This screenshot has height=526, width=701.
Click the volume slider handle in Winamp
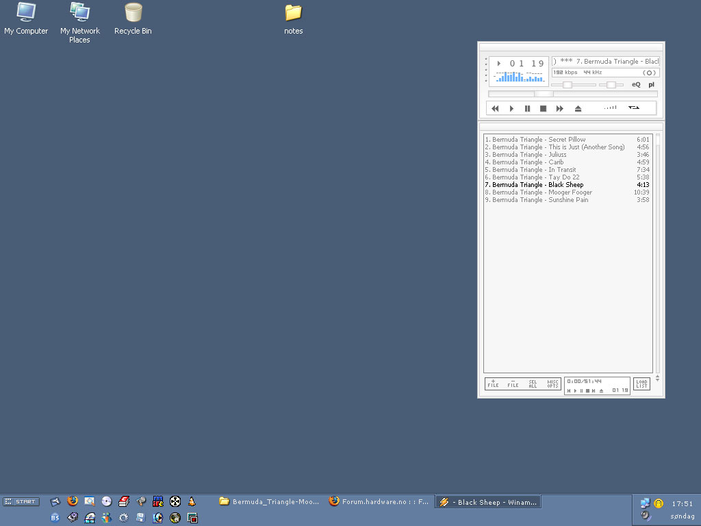(568, 84)
